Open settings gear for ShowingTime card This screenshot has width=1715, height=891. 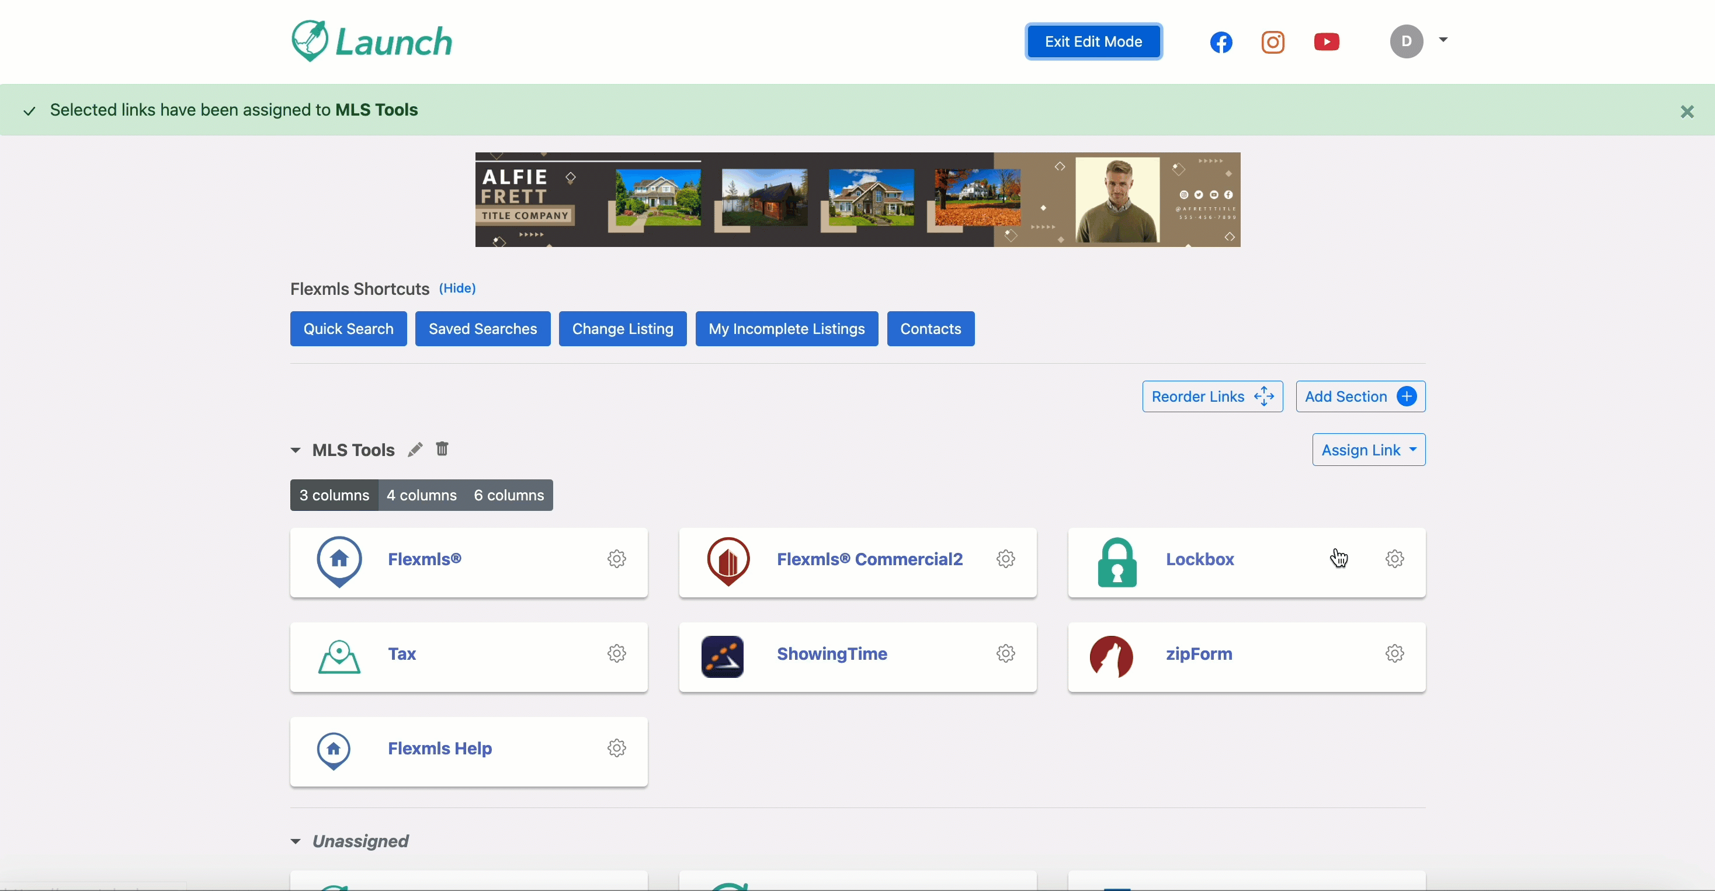point(1005,653)
